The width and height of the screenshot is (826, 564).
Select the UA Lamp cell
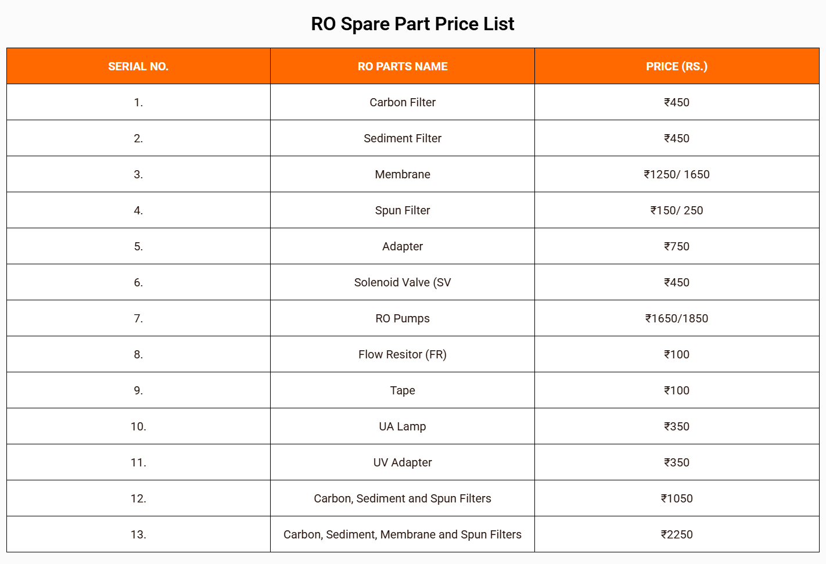point(403,426)
